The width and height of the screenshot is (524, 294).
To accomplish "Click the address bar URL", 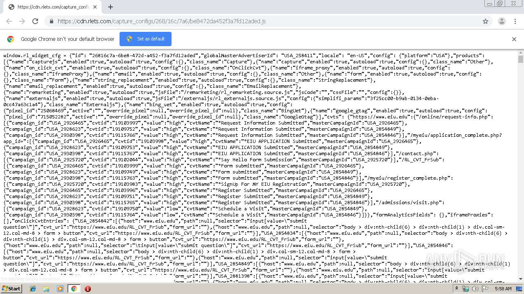I will point(162,21).
